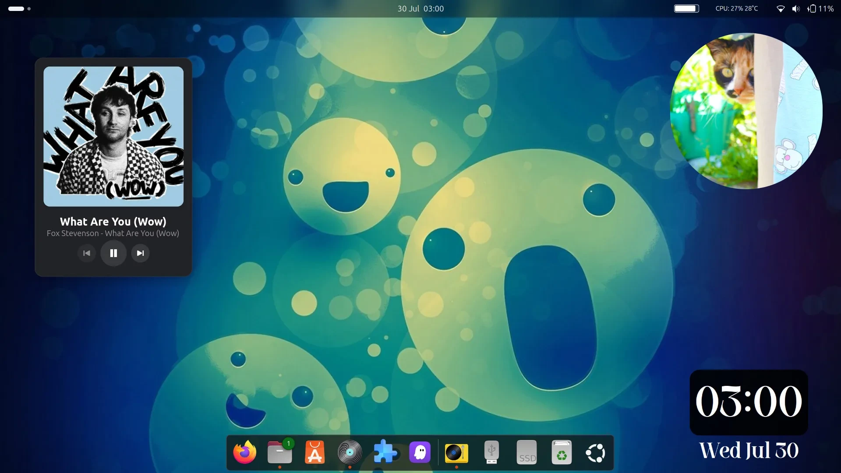This screenshot has height=473, width=841.
Task: Pause the currently playing song
Action: tap(113, 253)
